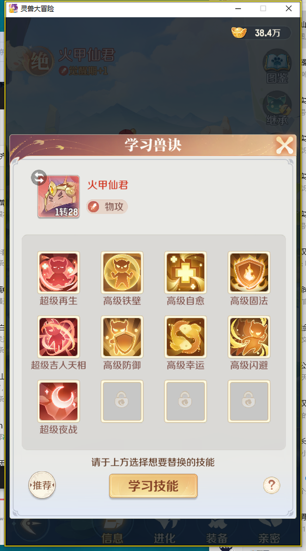
Task: Select the 高级幸运 twin fish skill
Action: [x=186, y=337]
